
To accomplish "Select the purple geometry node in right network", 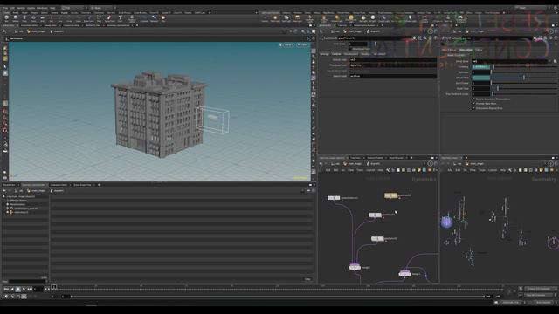I will (x=446, y=222).
